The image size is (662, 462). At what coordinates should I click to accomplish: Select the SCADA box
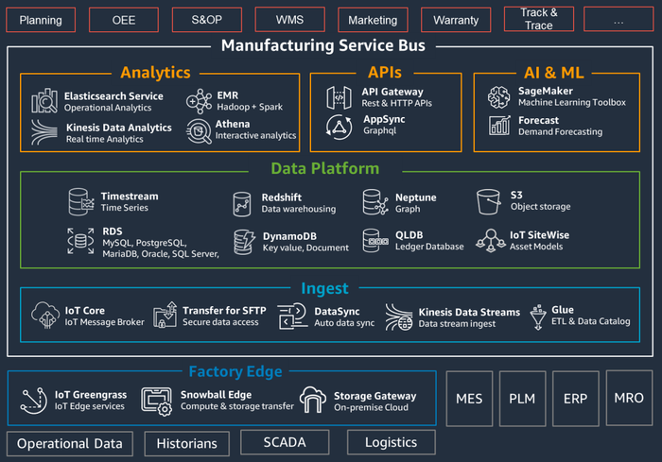pyautogui.click(x=285, y=442)
